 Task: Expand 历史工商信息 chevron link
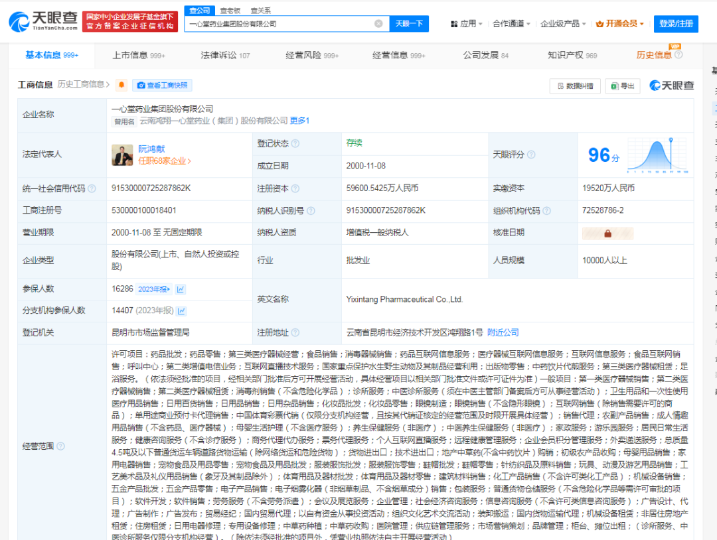tap(84, 84)
